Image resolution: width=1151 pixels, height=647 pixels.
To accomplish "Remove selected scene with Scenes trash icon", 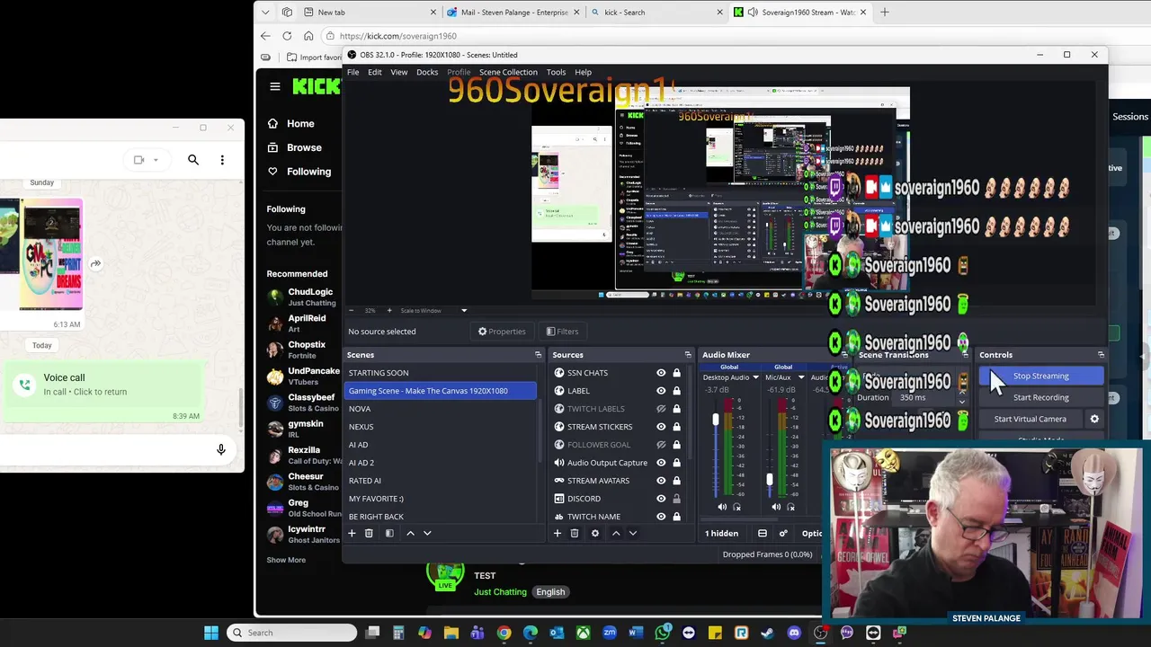I will (x=369, y=533).
